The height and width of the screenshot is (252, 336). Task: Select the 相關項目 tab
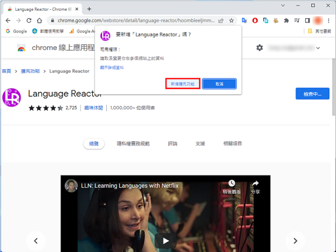pos(233,144)
